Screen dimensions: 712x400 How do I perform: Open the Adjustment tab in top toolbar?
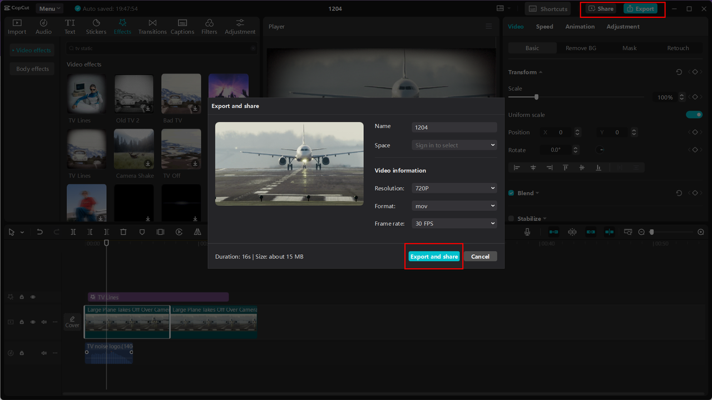tap(240, 27)
